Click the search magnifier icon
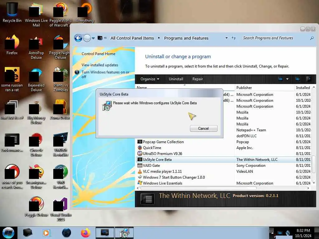This screenshot has width=319, height=239. (x=312, y=38)
